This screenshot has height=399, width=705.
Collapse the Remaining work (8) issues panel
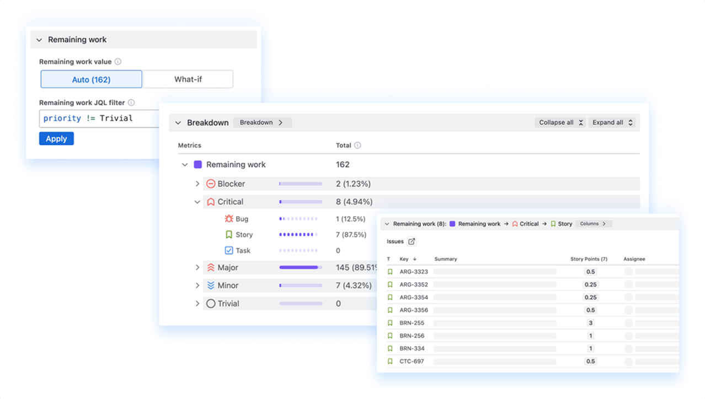(x=387, y=224)
